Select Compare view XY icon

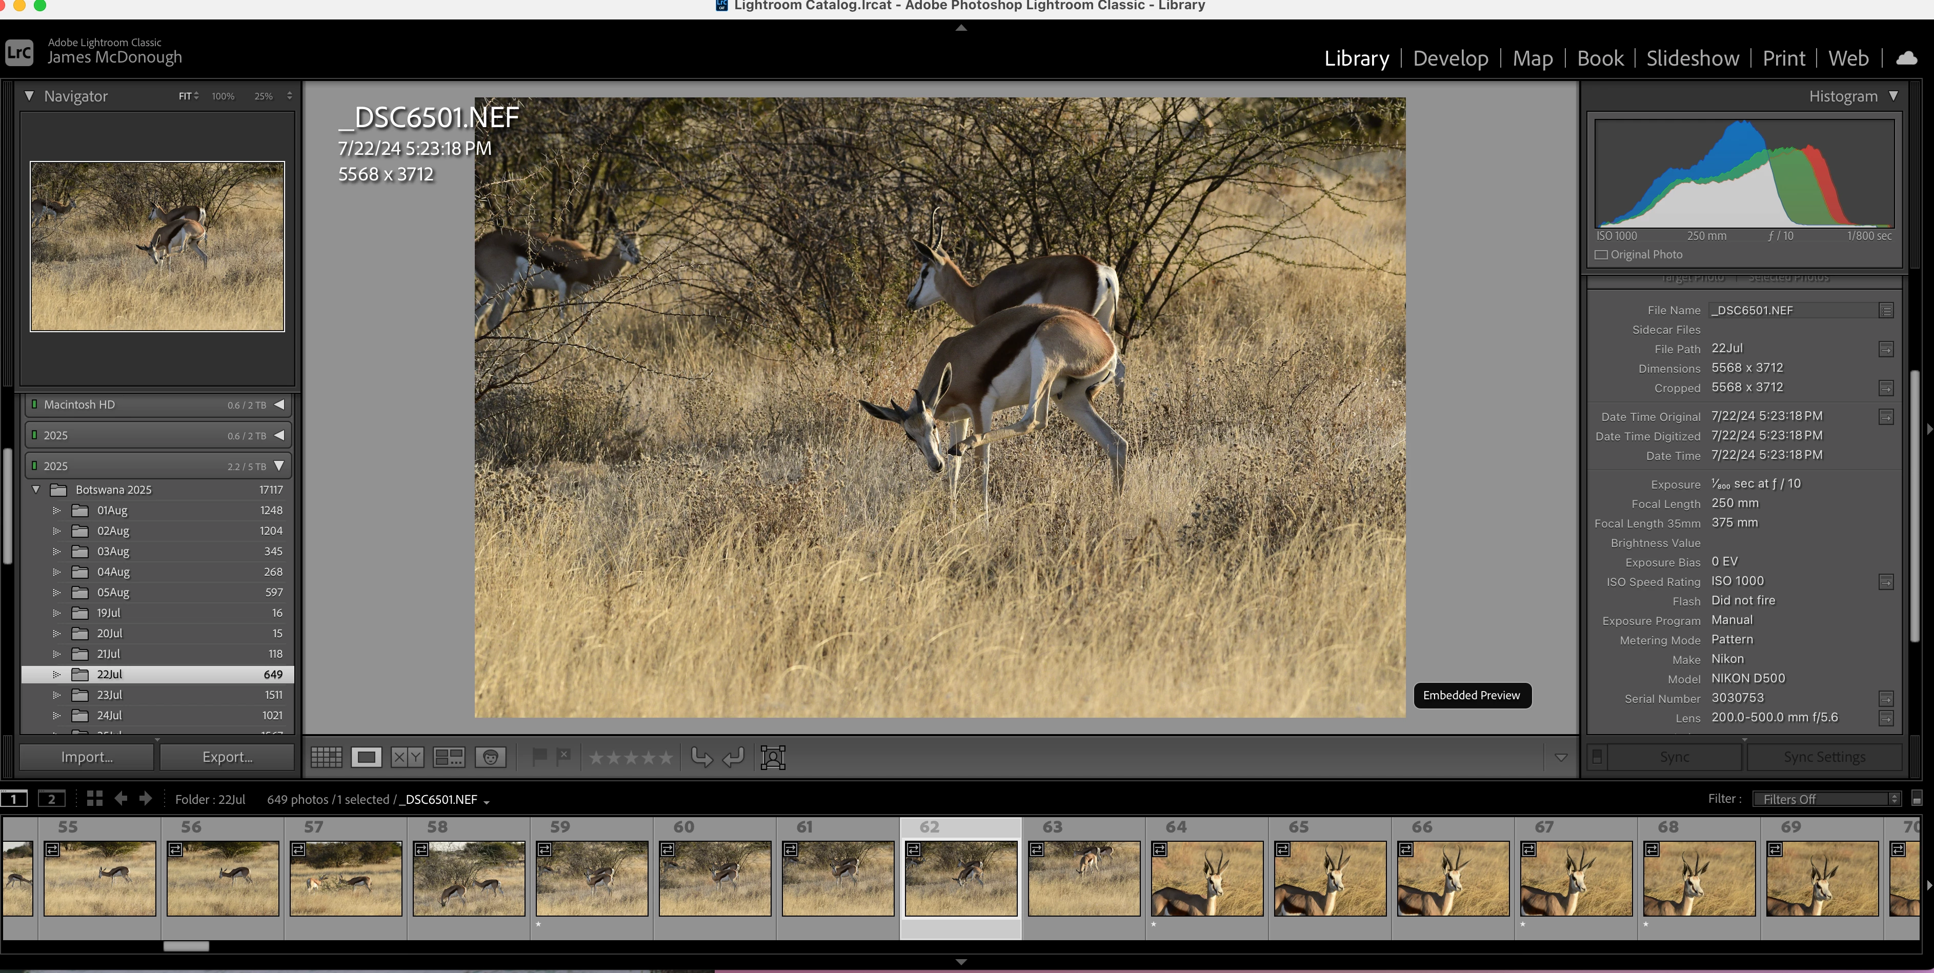pos(407,757)
